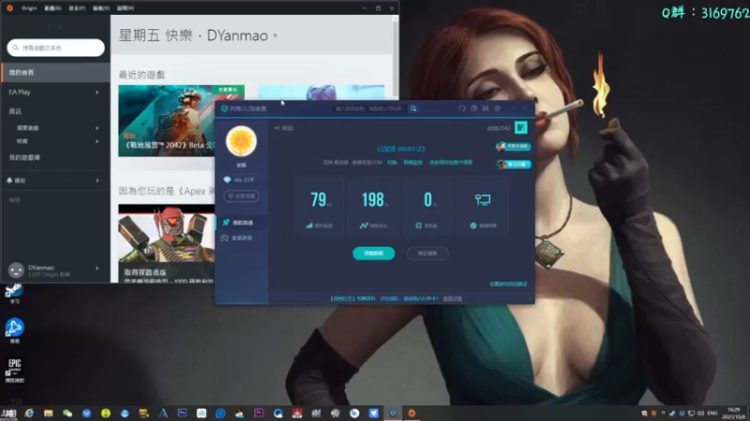The image size is (750, 421).
Task: Select 我的加速 tab in UU sidebar
Action: (x=242, y=223)
